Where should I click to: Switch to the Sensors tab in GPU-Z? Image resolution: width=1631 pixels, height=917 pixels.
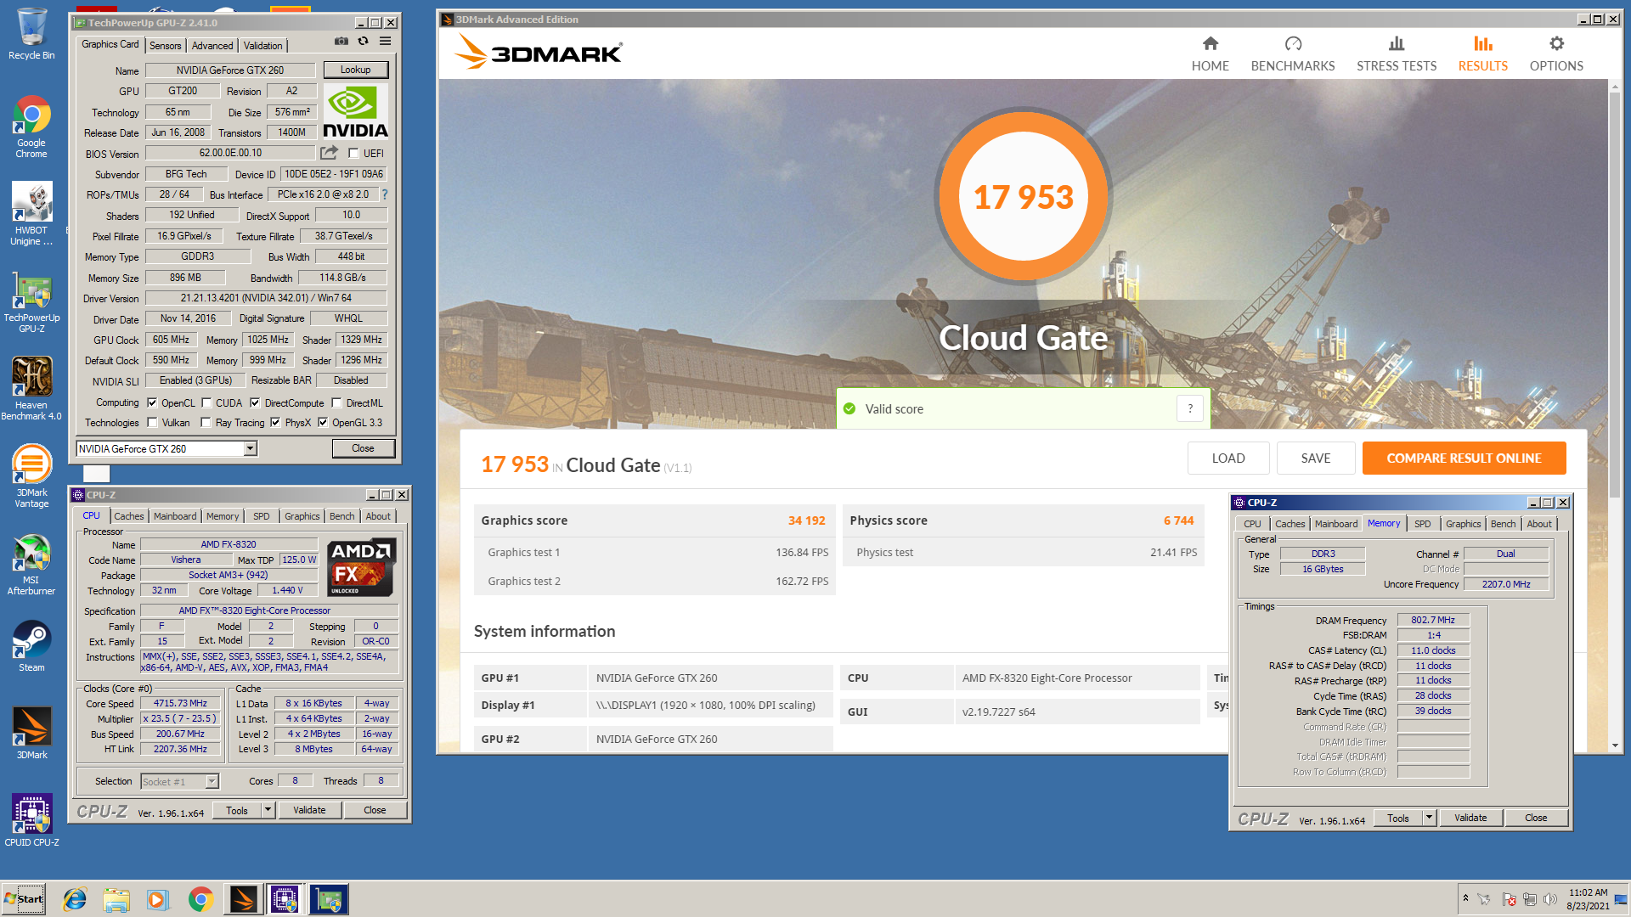[165, 46]
